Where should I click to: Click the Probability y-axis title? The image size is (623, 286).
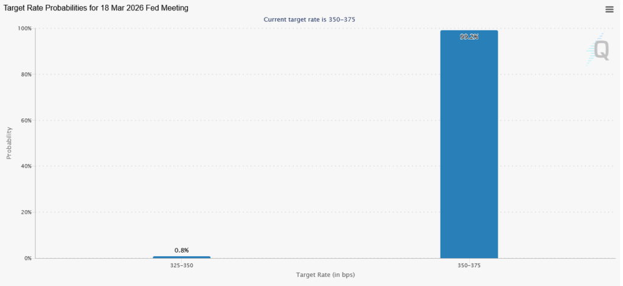coord(9,143)
